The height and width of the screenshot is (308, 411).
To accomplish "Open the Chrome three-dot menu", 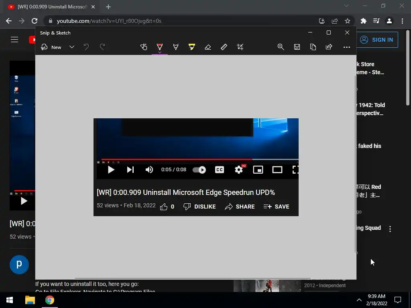I will pyautogui.click(x=402, y=21).
